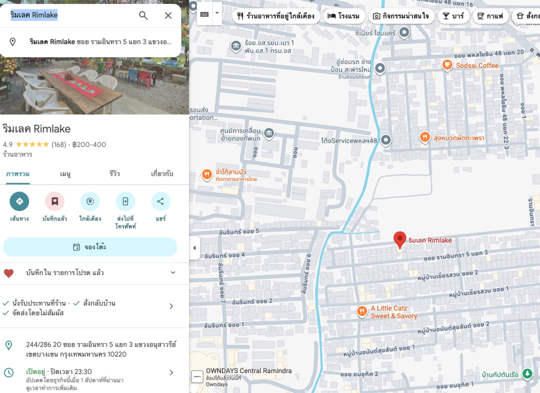The width and height of the screenshot is (540, 393).
Task: Click the Sodsai Coffee map marker
Action: coord(447,65)
